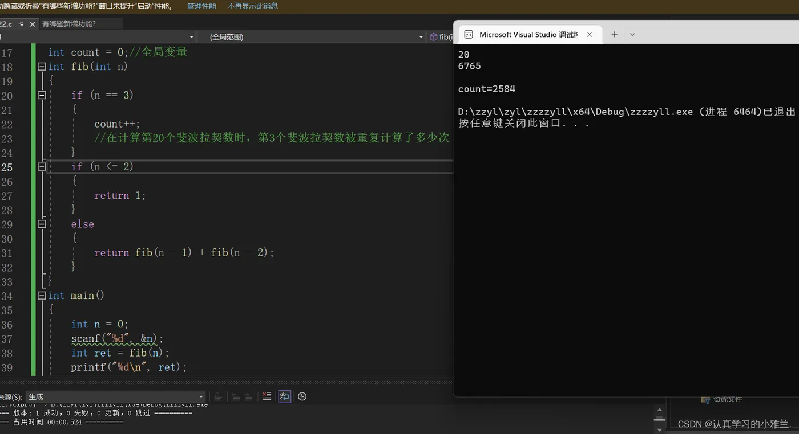The image size is (799, 434).
Task: Click the 管理性能 link in the notification bar
Action: [x=201, y=6]
